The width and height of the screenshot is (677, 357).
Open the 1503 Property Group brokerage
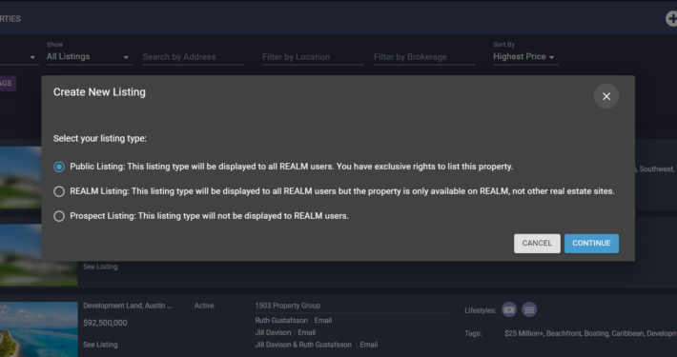pos(288,306)
